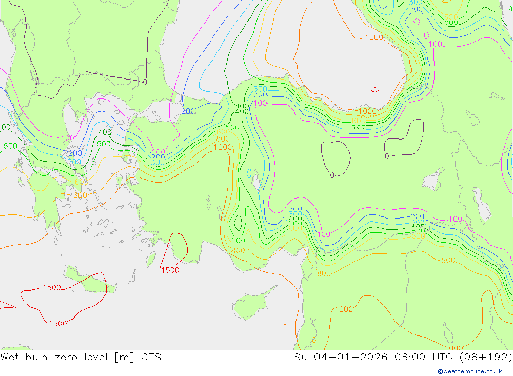Select the dark green '400' label above green '500' in Greece
The width and height of the screenshot is (513, 376).
[x=105, y=132]
